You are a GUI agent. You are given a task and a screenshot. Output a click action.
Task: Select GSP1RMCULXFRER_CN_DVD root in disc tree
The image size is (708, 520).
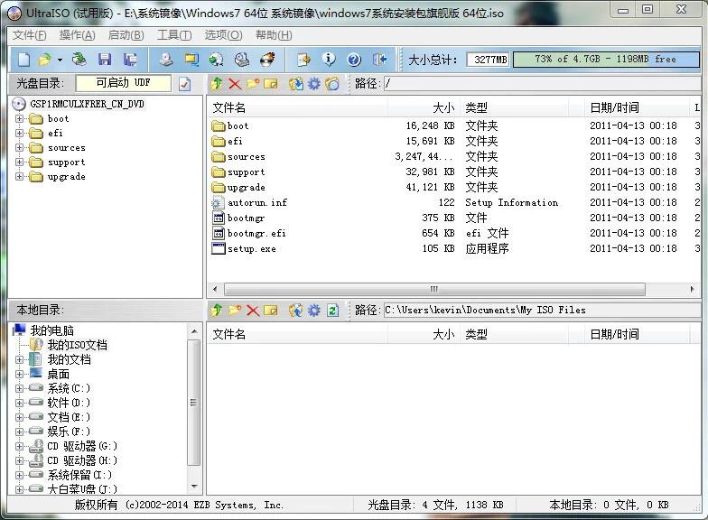[87, 105]
